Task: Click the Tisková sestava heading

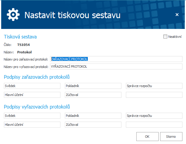Action: (20, 37)
